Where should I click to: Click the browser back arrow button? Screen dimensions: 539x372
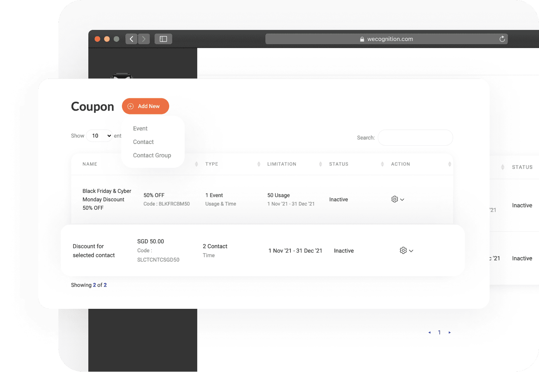click(131, 39)
